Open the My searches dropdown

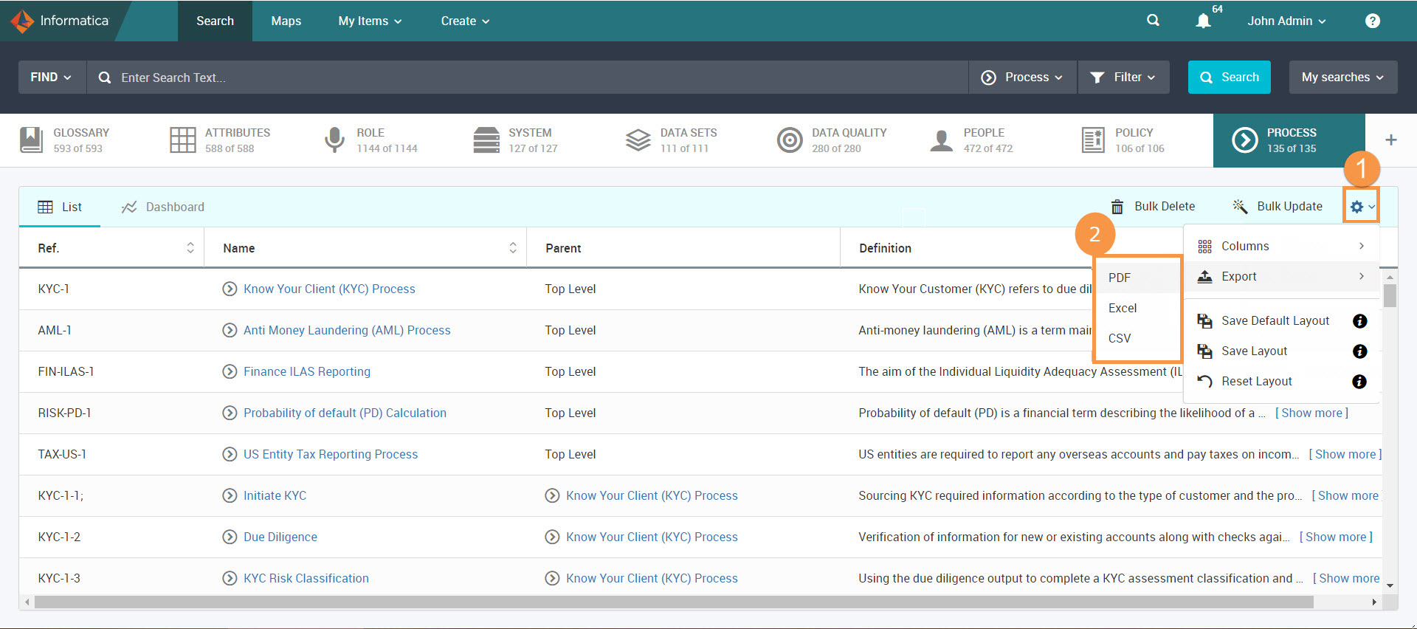click(x=1342, y=77)
